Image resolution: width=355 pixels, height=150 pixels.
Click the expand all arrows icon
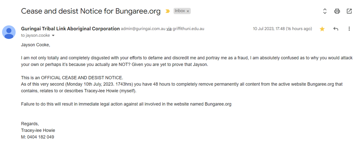coord(325,11)
